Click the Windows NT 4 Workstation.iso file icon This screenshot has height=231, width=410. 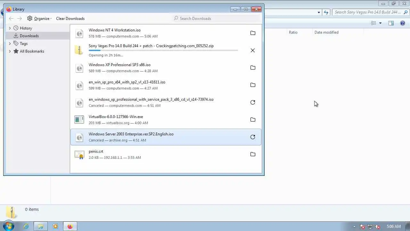click(79, 33)
